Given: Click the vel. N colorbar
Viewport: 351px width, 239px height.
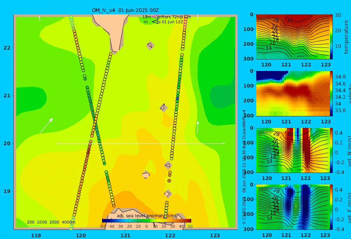Looking at the screenshot, I should pyautogui.click(x=331, y=150).
